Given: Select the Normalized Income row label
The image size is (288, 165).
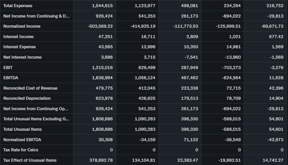Looking at the screenshot, I should coord(22,26).
